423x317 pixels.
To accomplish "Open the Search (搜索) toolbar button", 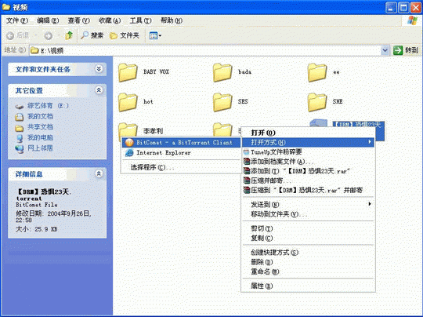I will (x=92, y=35).
